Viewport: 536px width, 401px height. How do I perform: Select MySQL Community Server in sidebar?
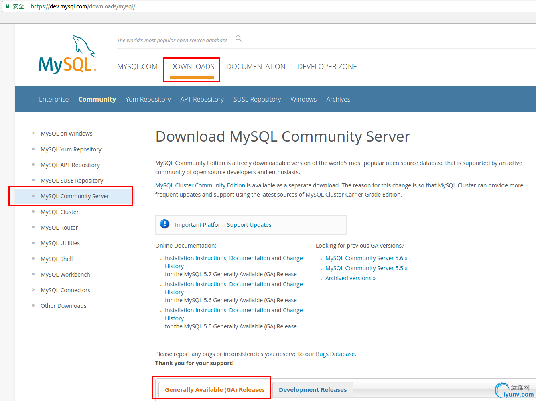click(75, 196)
